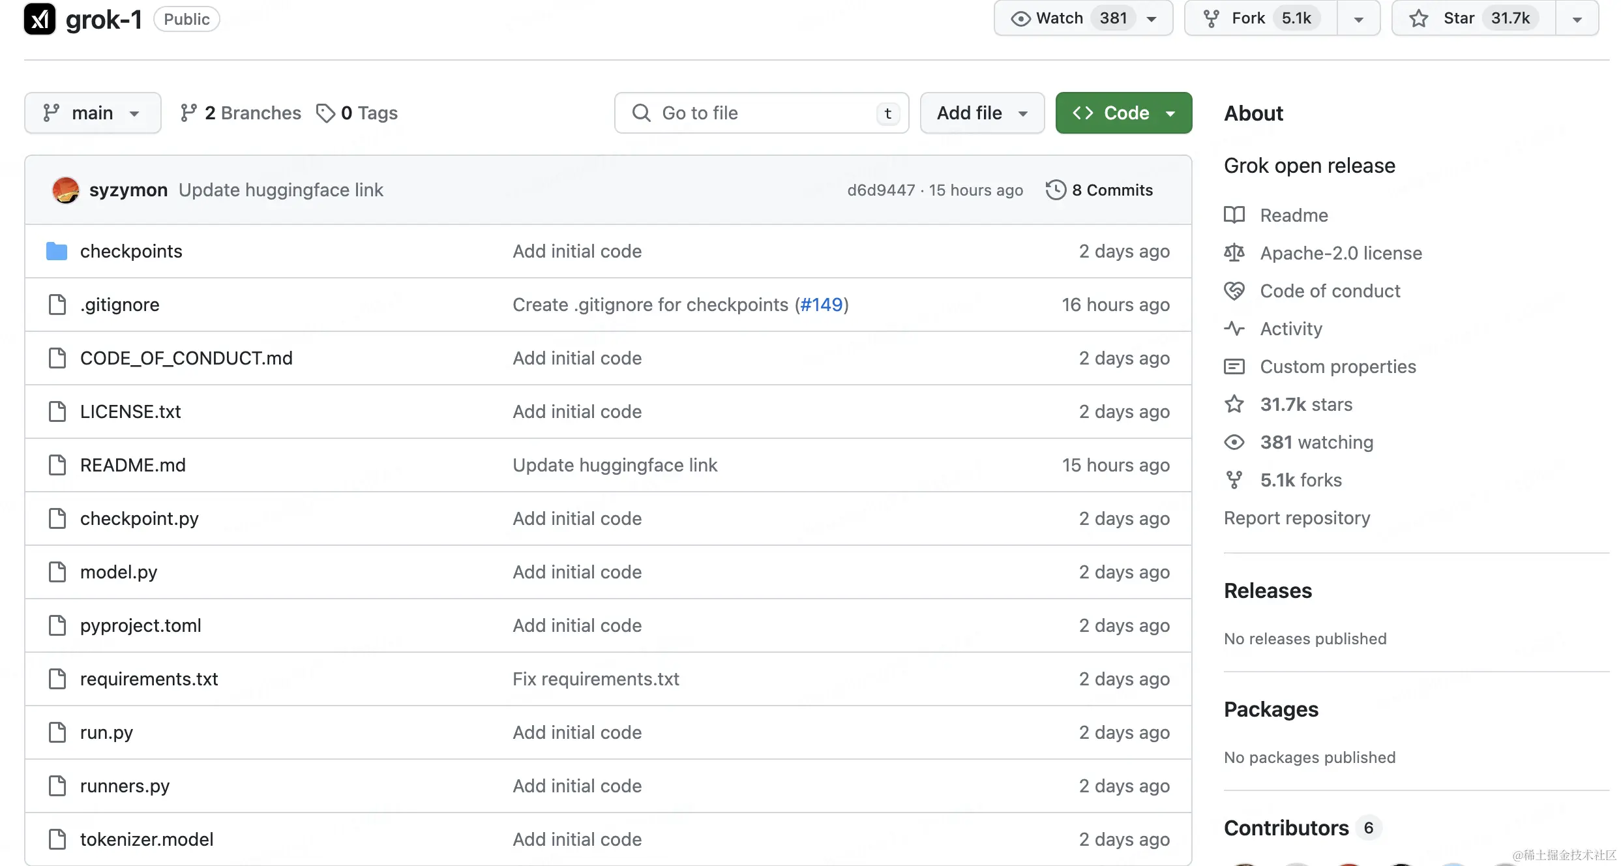Open pull request #149 link
Viewport: 1621px width, 866px height.
click(821, 305)
